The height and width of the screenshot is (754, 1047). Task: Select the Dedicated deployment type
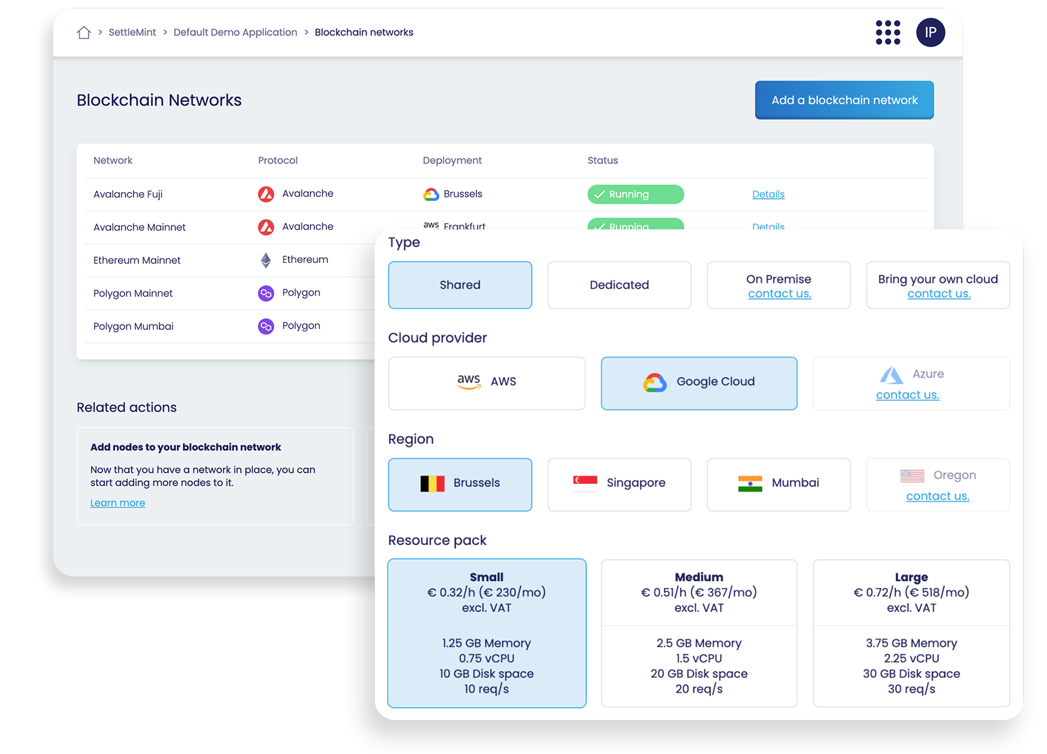pyautogui.click(x=619, y=285)
